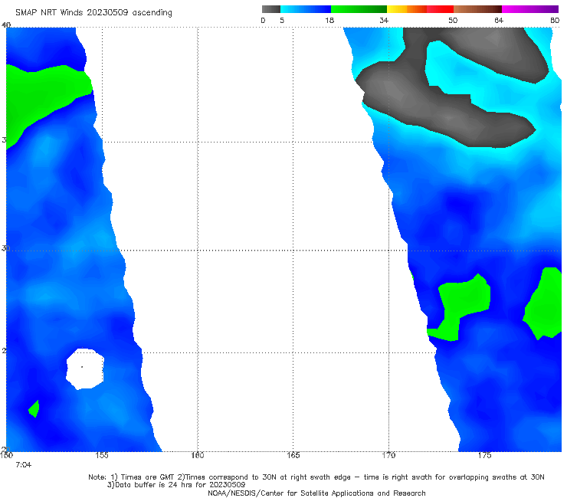This screenshot has height=498, width=567.
Task: Click the swath time label '7:04'
Action: pyautogui.click(x=24, y=465)
